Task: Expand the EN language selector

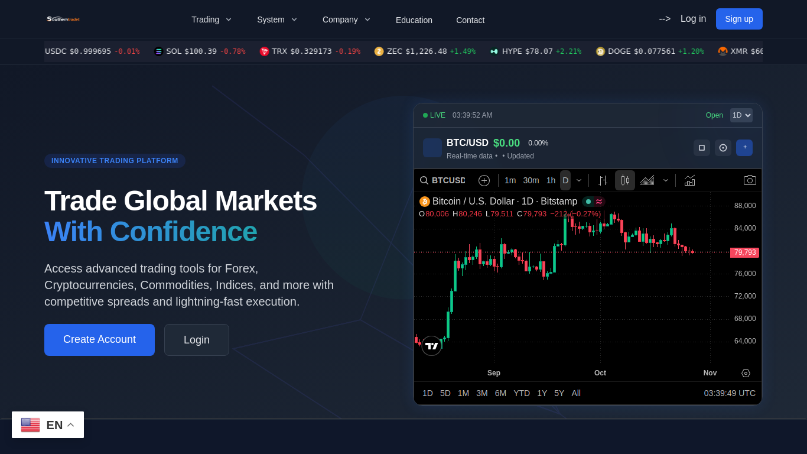Action: [48, 425]
